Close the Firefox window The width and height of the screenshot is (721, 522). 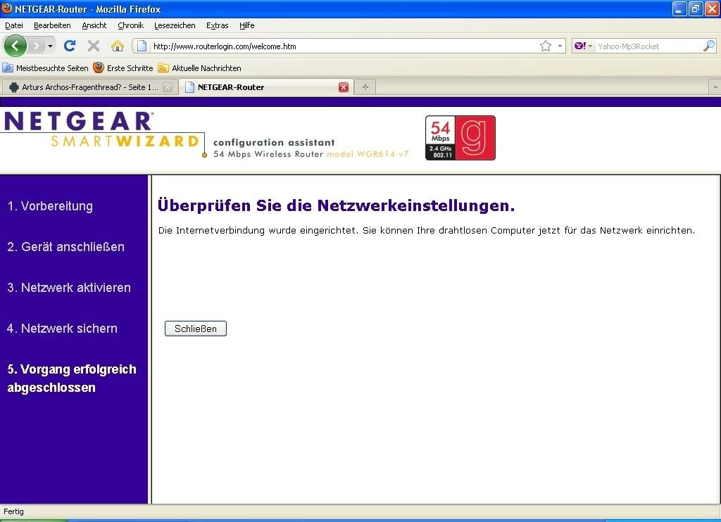tap(712, 8)
